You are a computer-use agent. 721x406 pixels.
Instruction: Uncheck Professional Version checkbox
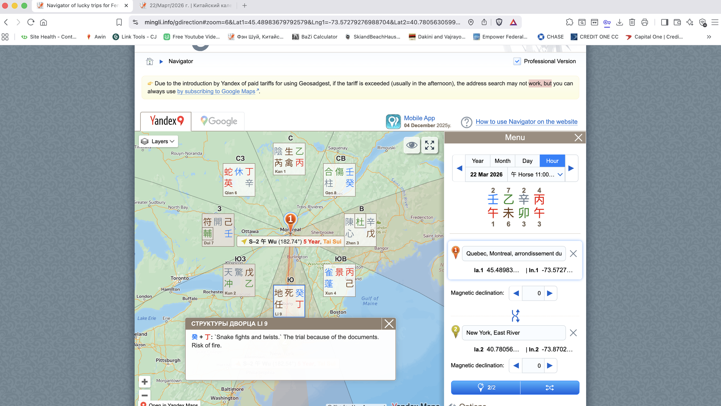click(517, 61)
